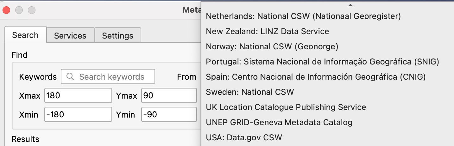Click the Ymin value field
This screenshot has width=454, height=146.
point(169,114)
